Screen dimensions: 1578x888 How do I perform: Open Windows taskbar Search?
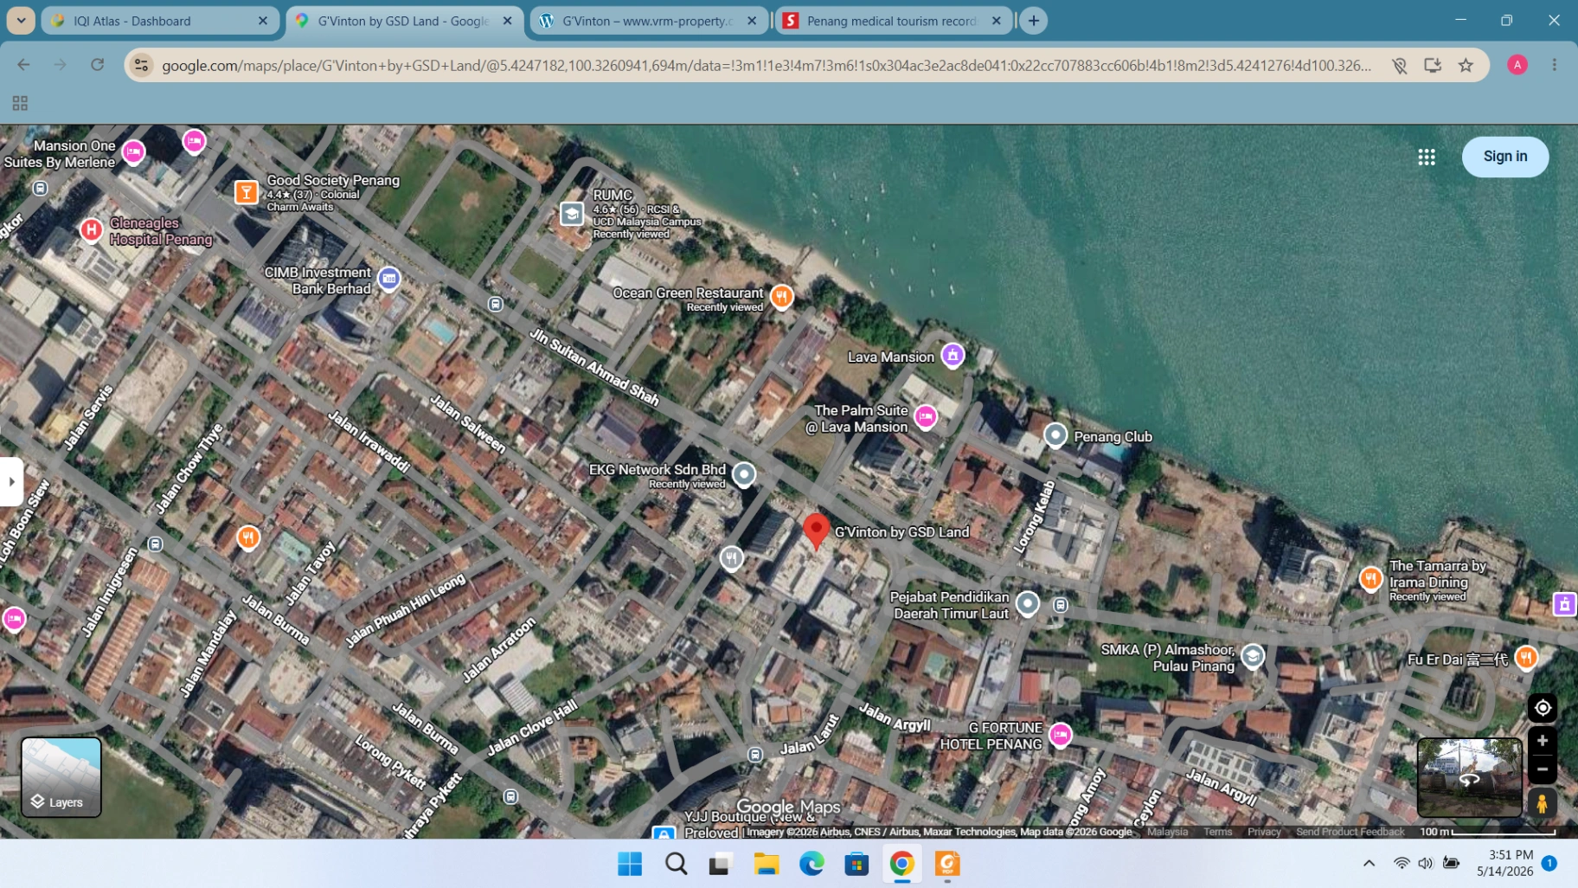(x=676, y=864)
